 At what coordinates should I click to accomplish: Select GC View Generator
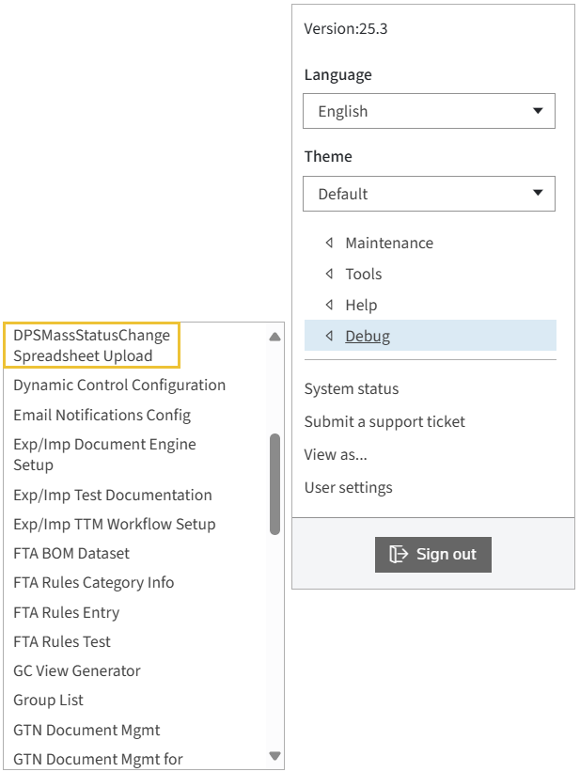(77, 670)
